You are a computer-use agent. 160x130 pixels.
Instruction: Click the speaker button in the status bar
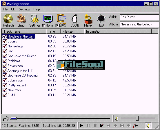[148, 126]
